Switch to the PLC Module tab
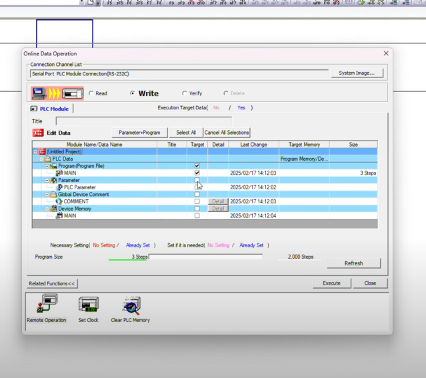Viewport: 426px width, 378px height. click(50, 109)
